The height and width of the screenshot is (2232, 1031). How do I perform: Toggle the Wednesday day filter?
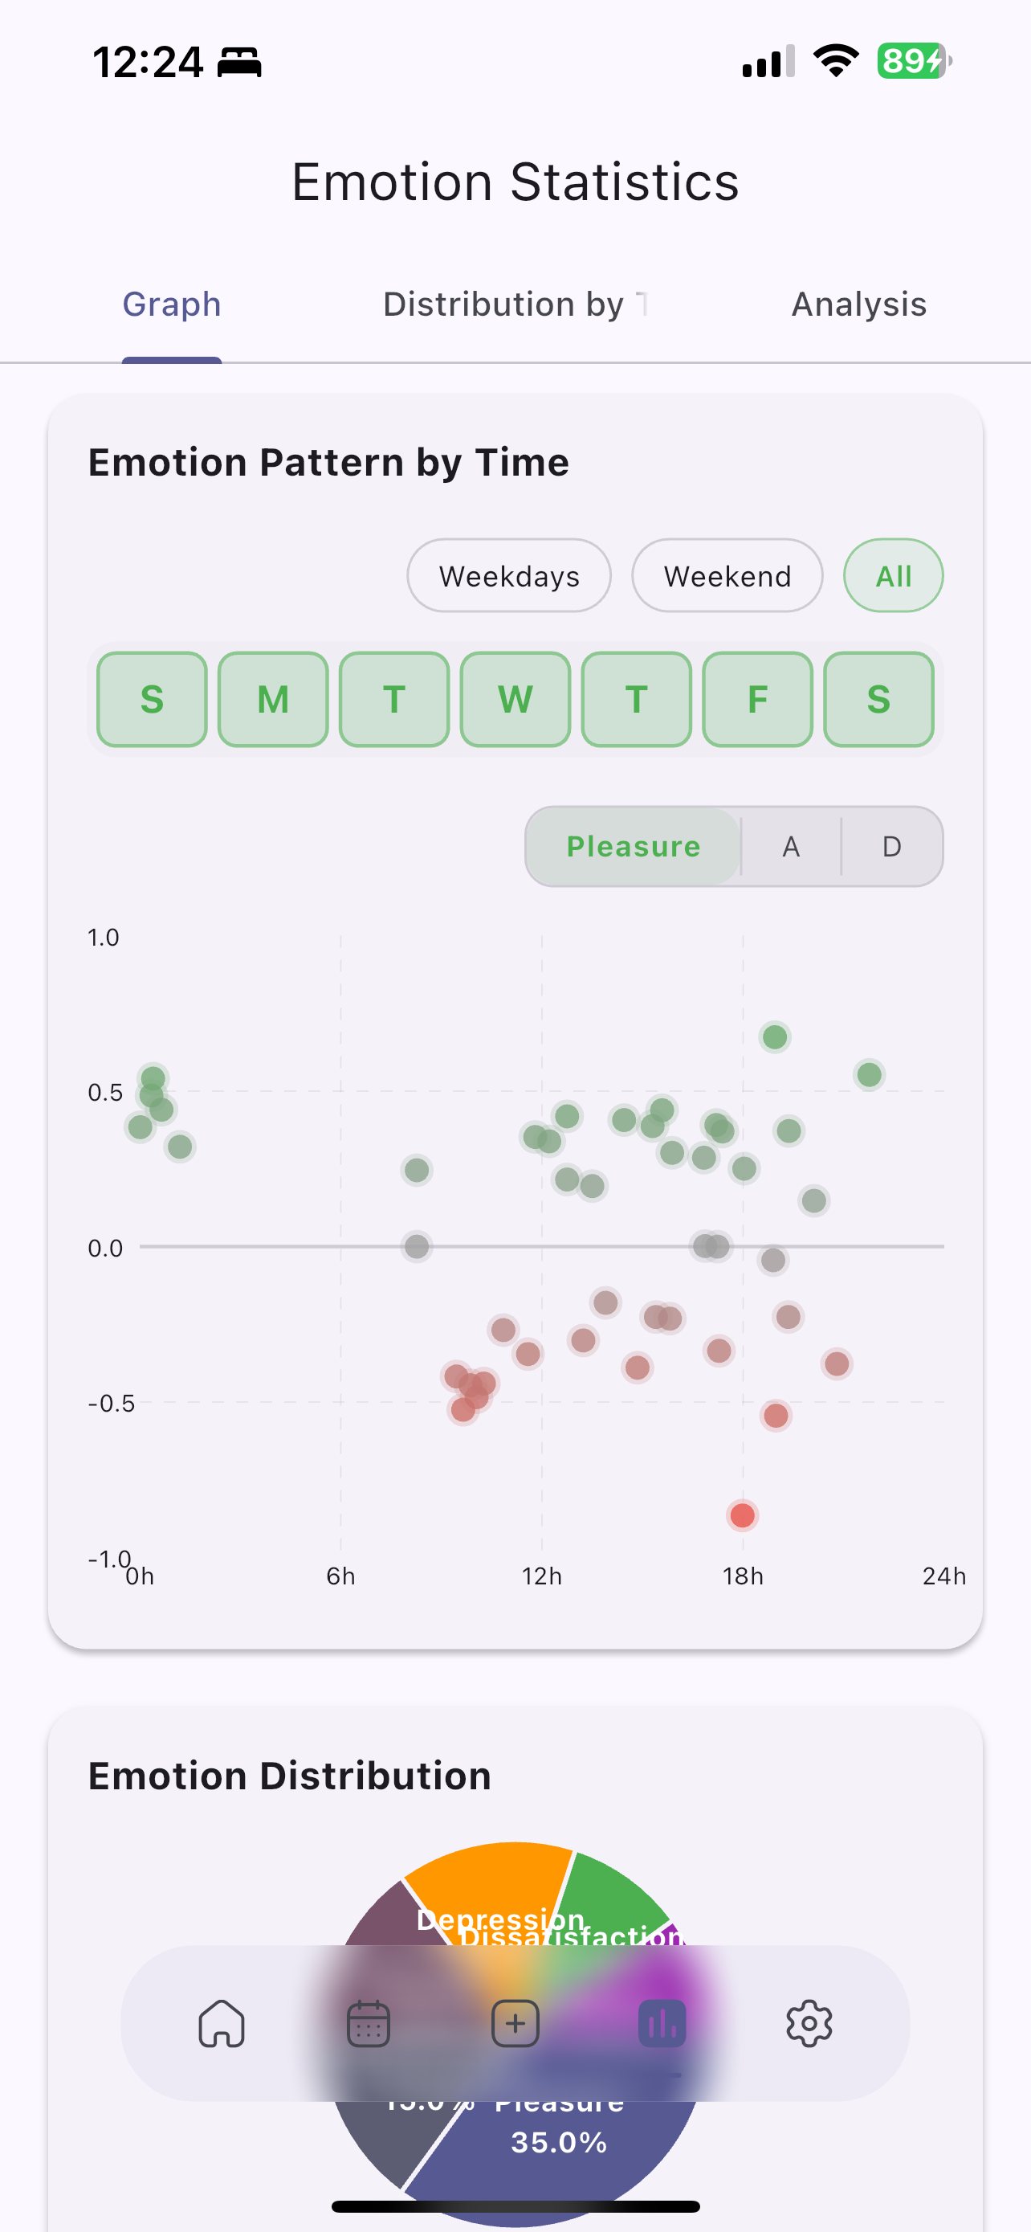(x=515, y=699)
